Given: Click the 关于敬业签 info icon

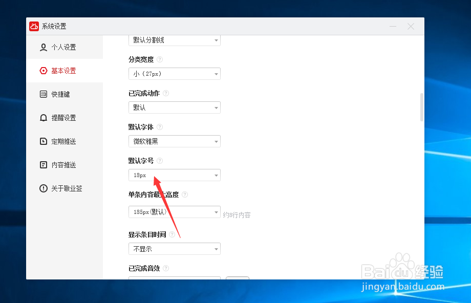Looking at the screenshot, I should click(x=44, y=188).
